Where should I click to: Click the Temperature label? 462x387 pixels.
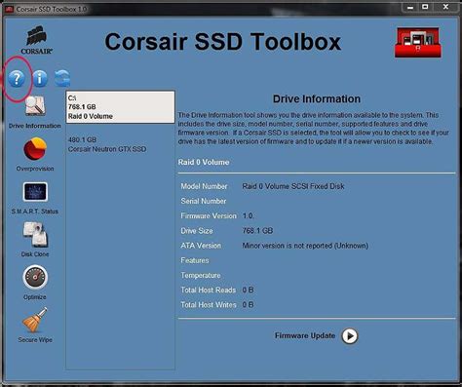201,275
